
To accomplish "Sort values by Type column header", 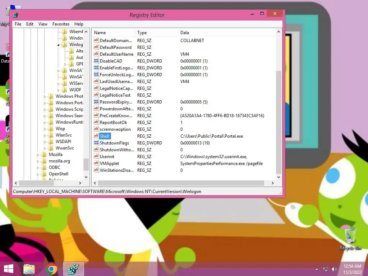I will click(157, 33).
